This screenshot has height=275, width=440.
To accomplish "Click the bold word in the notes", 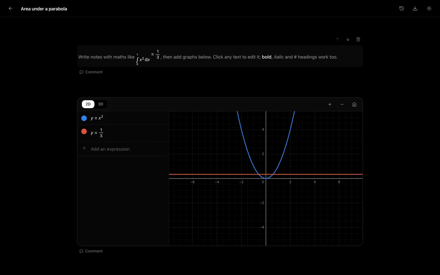I will point(266,57).
